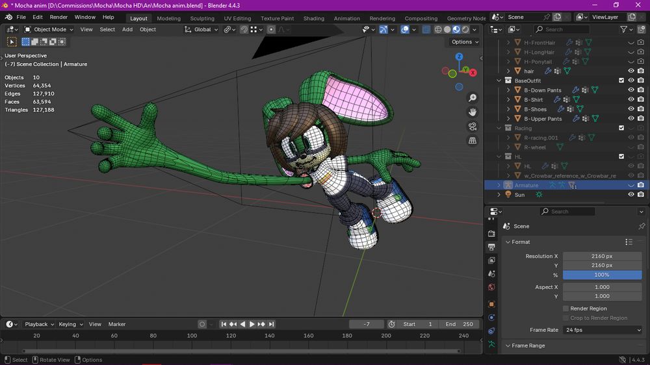This screenshot has height=365, width=650.
Task: Click the pan view hand icon
Action: click(472, 112)
